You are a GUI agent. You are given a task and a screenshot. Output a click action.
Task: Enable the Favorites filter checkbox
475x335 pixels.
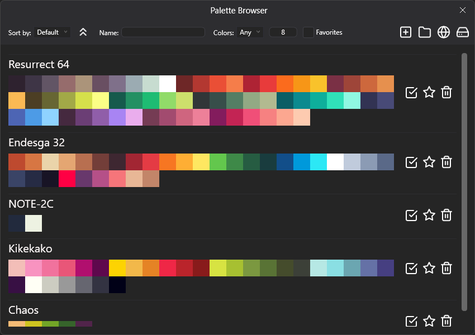[308, 32]
